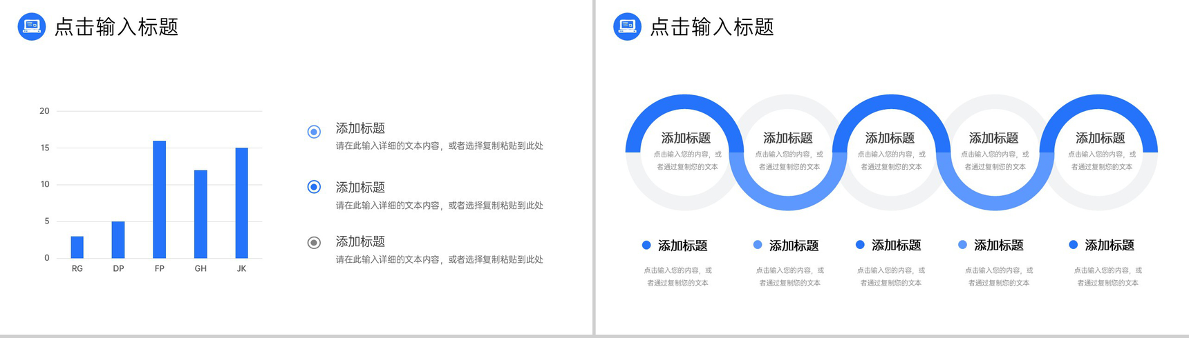Select the dark blue radio icon in the list
This screenshot has height=338, width=1189.
coord(314,187)
